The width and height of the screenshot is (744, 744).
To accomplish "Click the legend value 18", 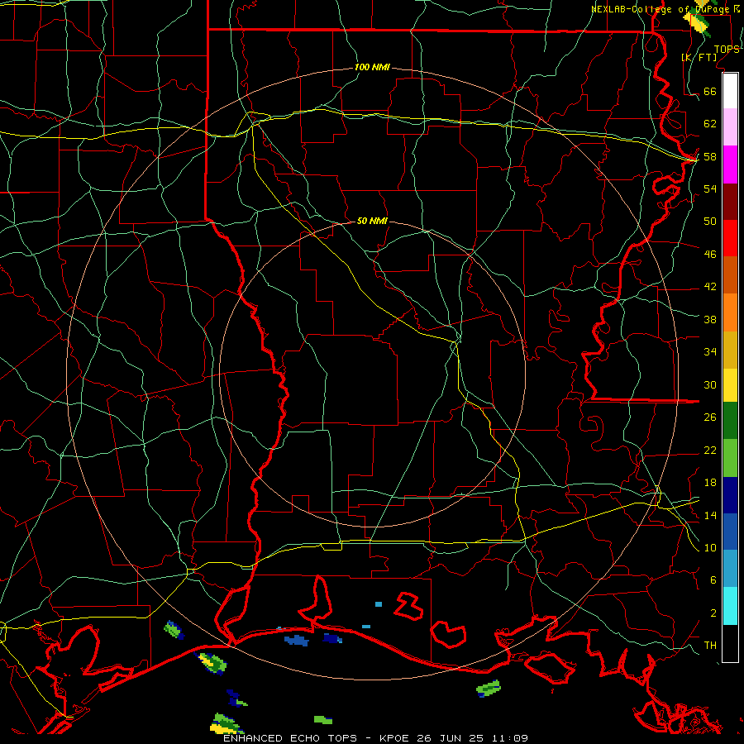I will 710,483.
